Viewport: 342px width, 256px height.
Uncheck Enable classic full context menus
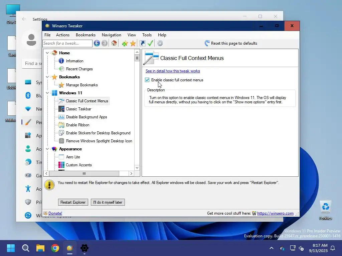(x=147, y=80)
